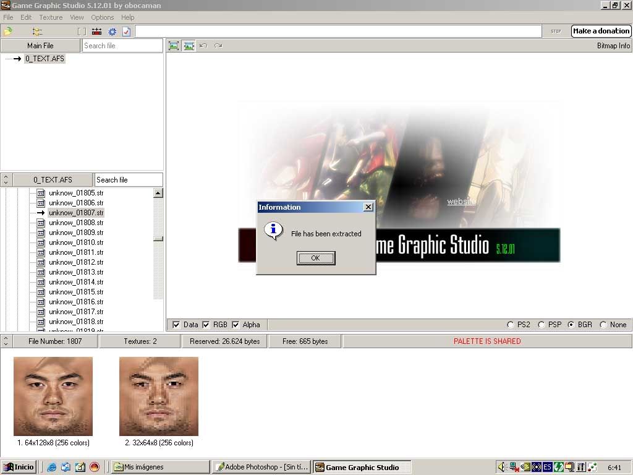Image resolution: width=633 pixels, height=475 pixels.
Task: Select unknow_01806.str in the file list
Action: pyautogui.click(x=76, y=203)
